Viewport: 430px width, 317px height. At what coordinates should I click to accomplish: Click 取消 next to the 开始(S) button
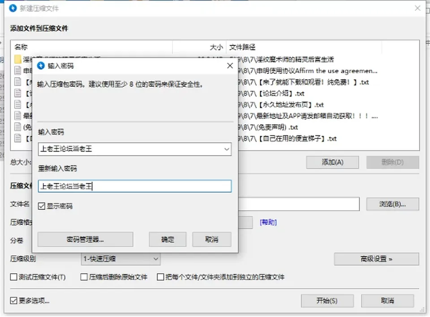(x=387, y=301)
